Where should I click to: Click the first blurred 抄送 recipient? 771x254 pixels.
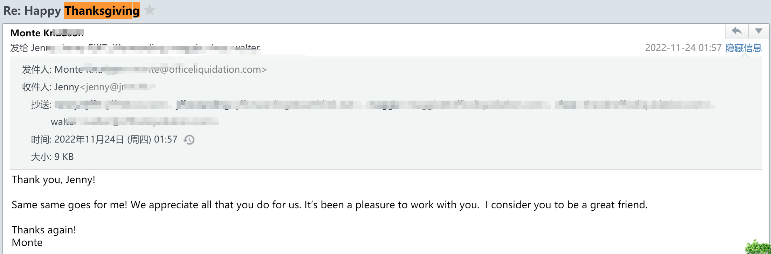pyautogui.click(x=78, y=104)
